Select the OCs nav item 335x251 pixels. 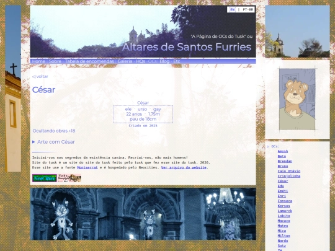click(153, 61)
